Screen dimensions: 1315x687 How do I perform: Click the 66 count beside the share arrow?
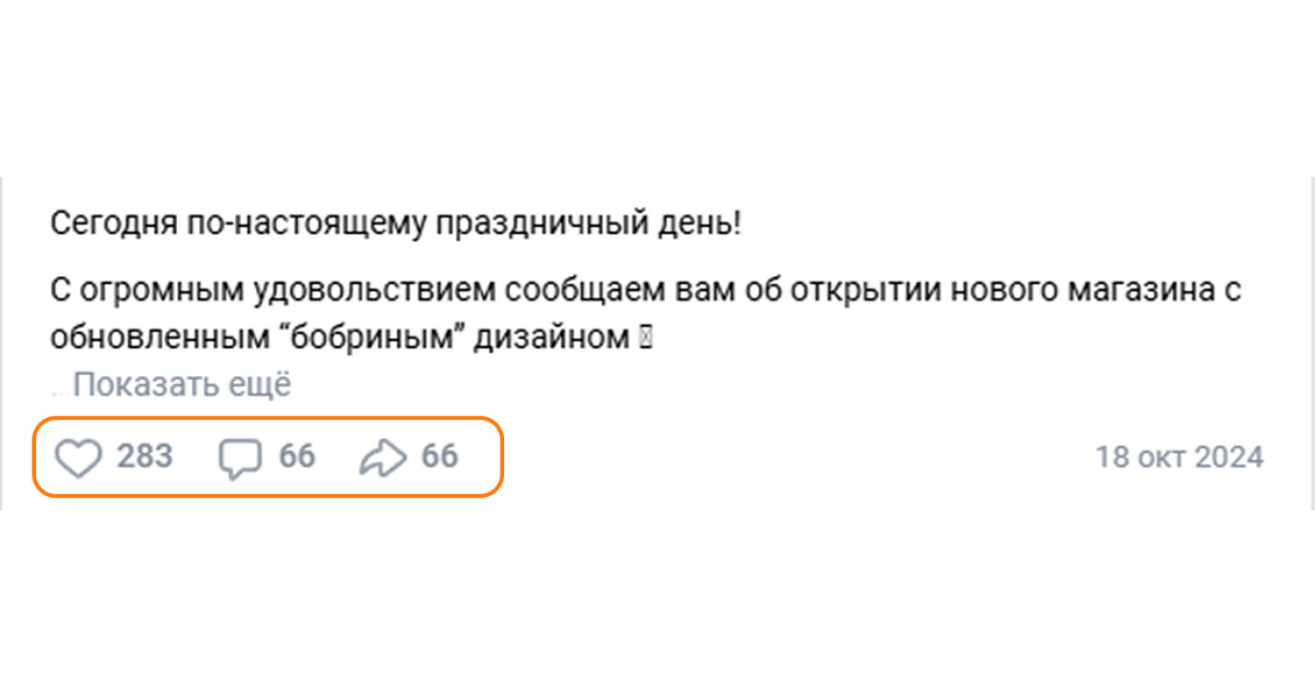(x=440, y=457)
